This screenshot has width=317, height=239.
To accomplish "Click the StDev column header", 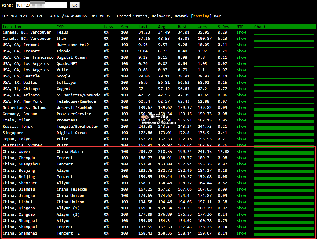I will (223, 27).
